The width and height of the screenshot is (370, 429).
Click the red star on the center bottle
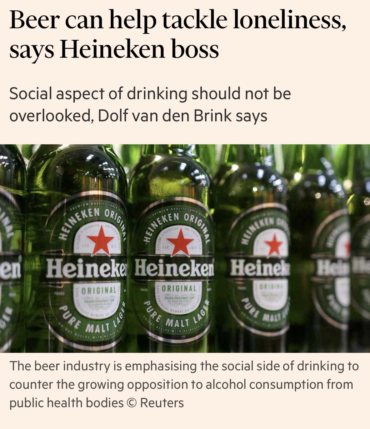(180, 242)
